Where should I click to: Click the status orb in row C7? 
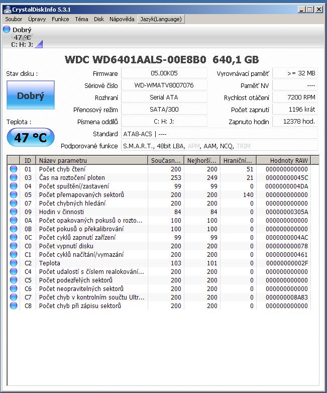[14, 297]
